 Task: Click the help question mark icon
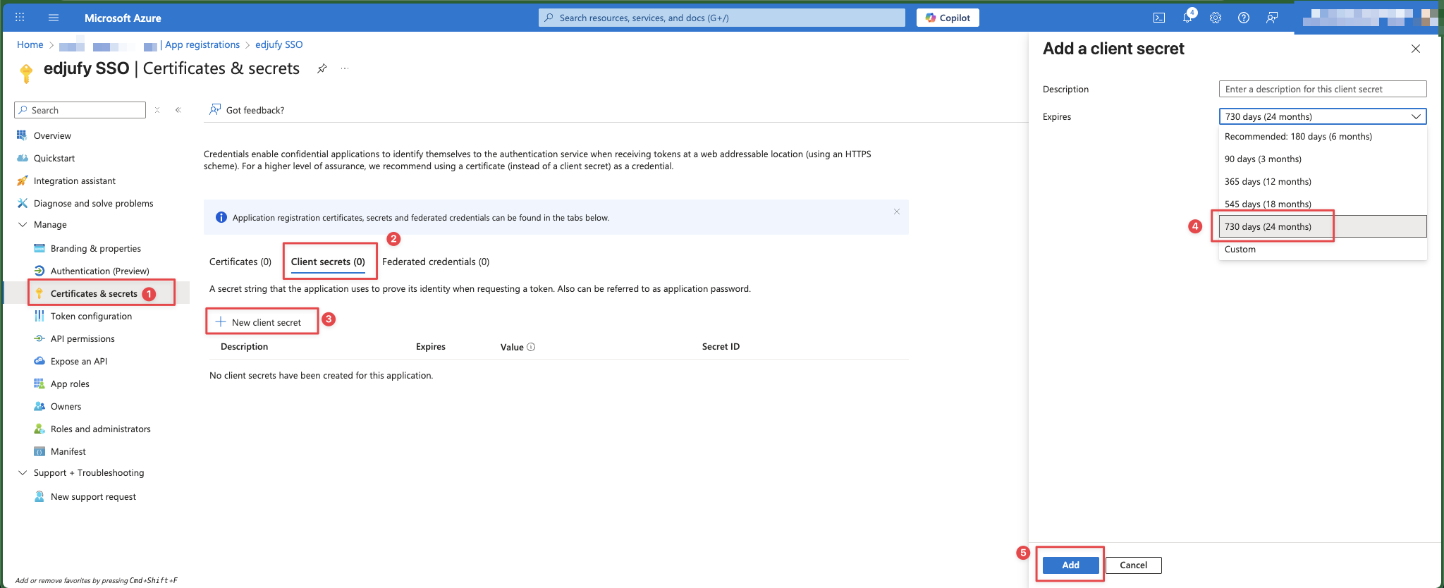1244,18
